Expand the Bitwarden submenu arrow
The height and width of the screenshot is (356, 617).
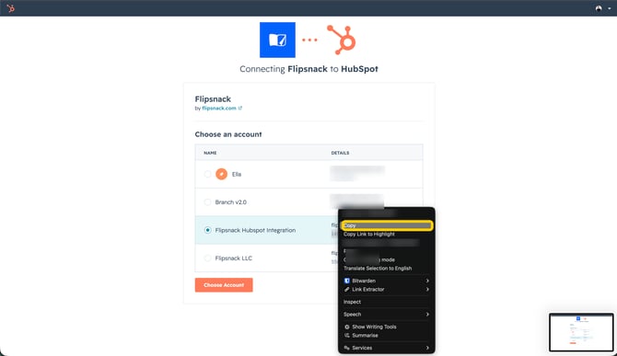tap(427, 281)
